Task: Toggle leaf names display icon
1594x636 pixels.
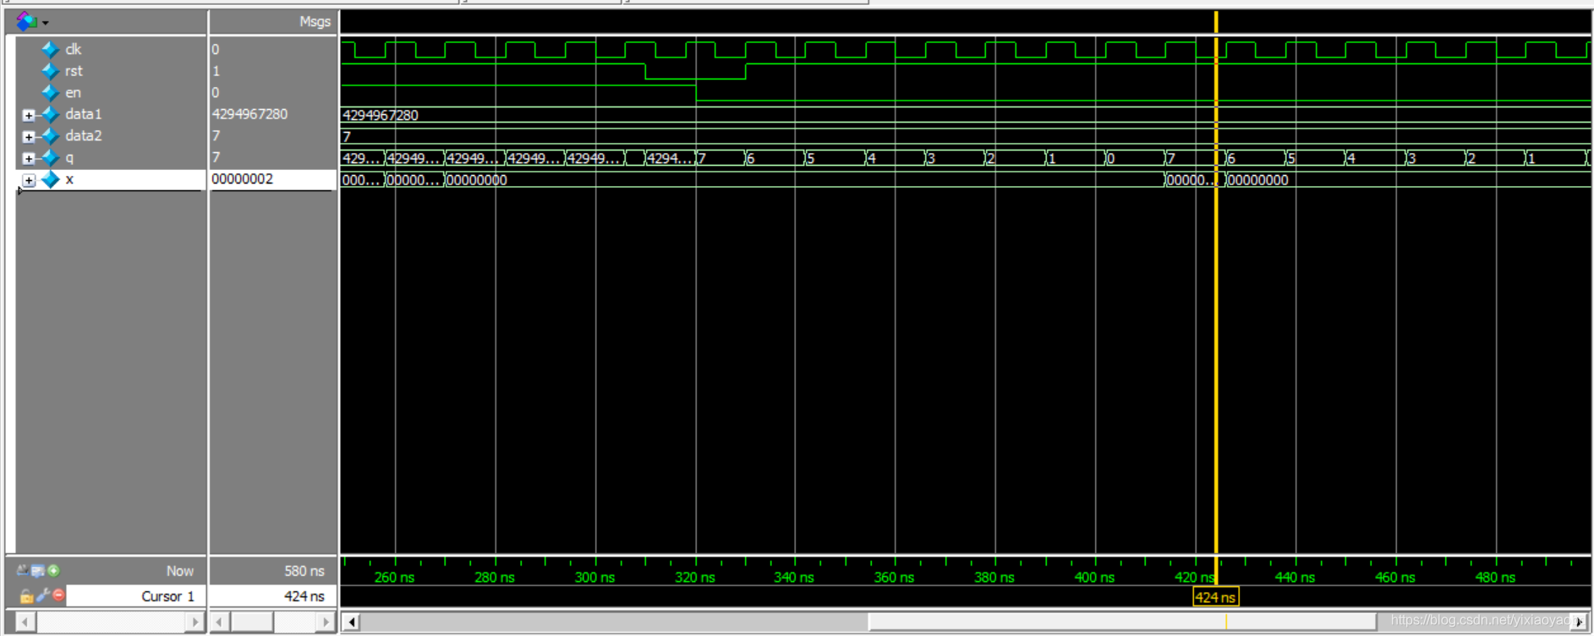Action: 23,571
